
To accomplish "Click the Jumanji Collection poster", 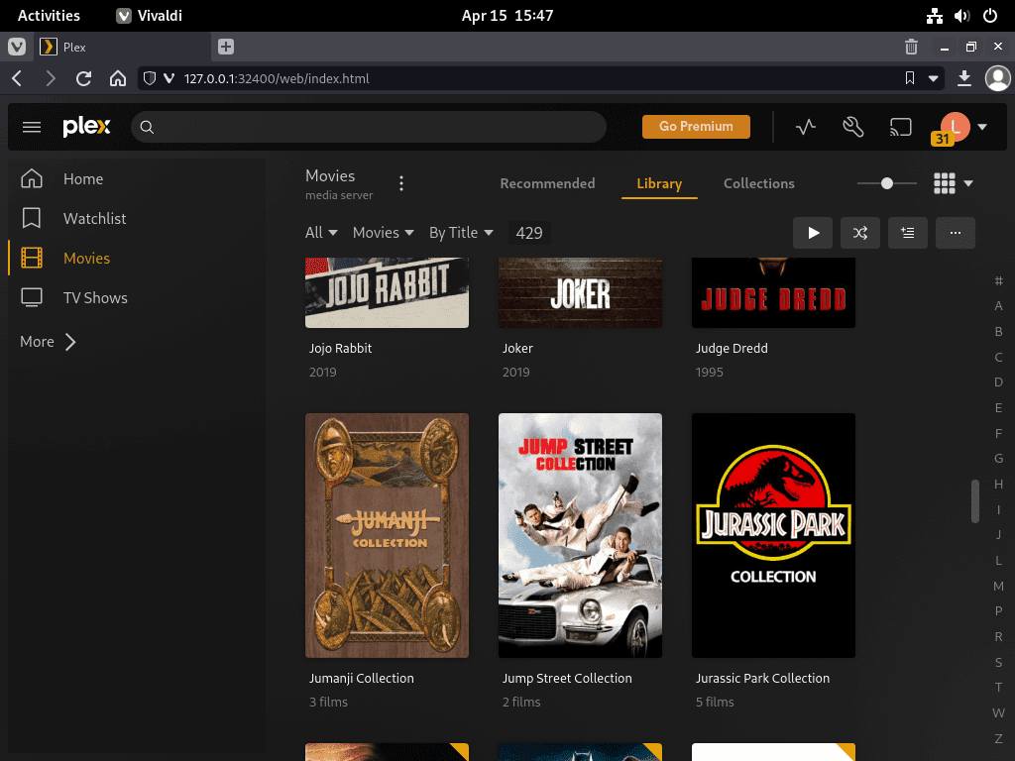I will [x=388, y=535].
